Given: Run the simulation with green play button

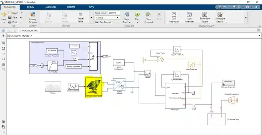Looking at the screenshot, I should (137, 14).
